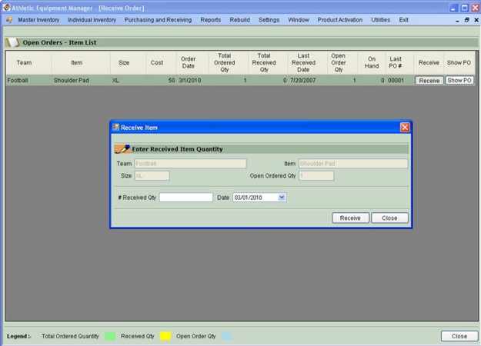Click the disabled Item field showing Shoulder Pad
481x346 pixels.
click(353, 163)
